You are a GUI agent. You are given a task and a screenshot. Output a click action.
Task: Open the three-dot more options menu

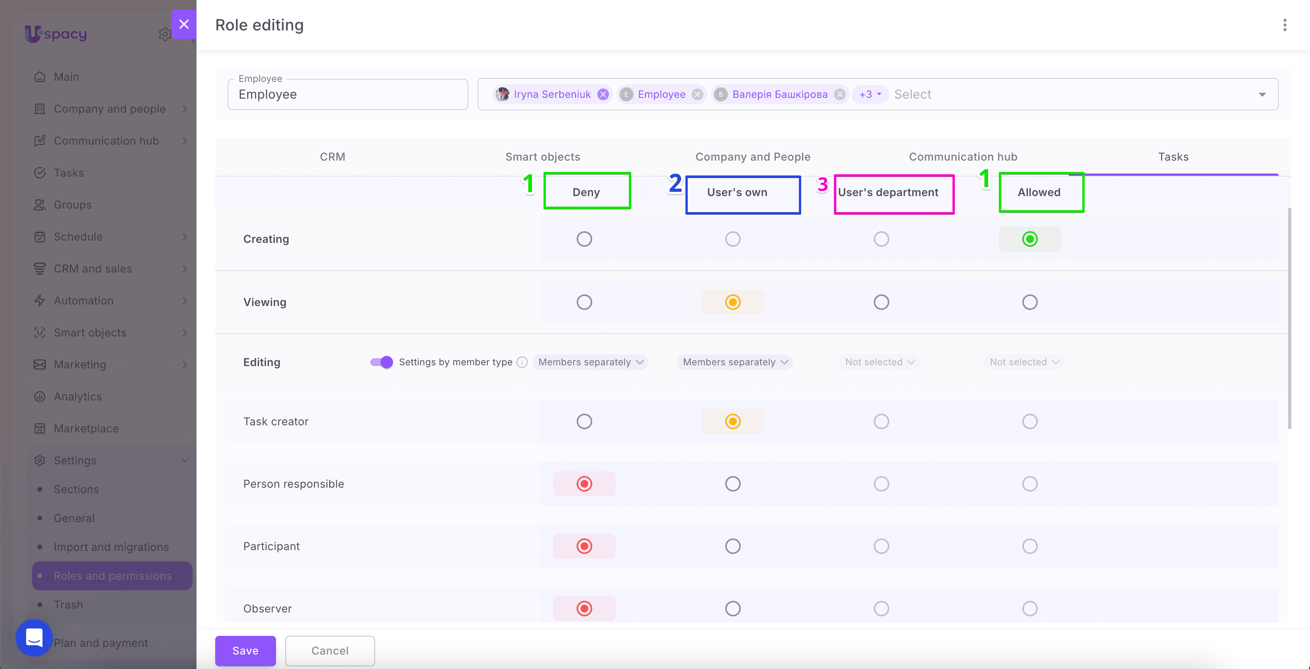tap(1285, 25)
